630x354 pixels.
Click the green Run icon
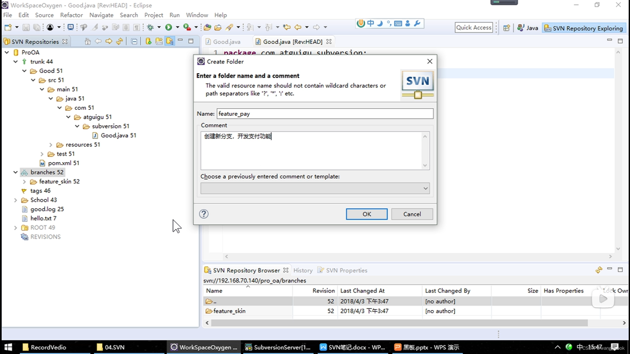click(x=169, y=27)
